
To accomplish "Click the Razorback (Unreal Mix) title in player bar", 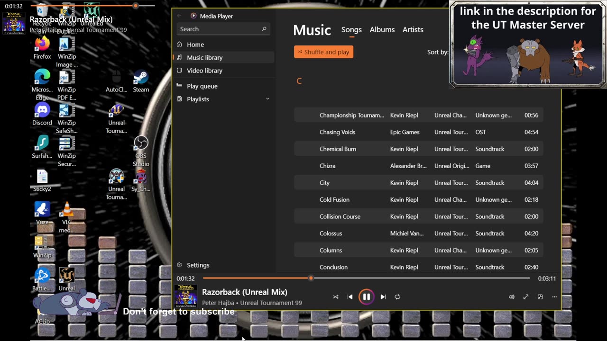I will (245, 292).
